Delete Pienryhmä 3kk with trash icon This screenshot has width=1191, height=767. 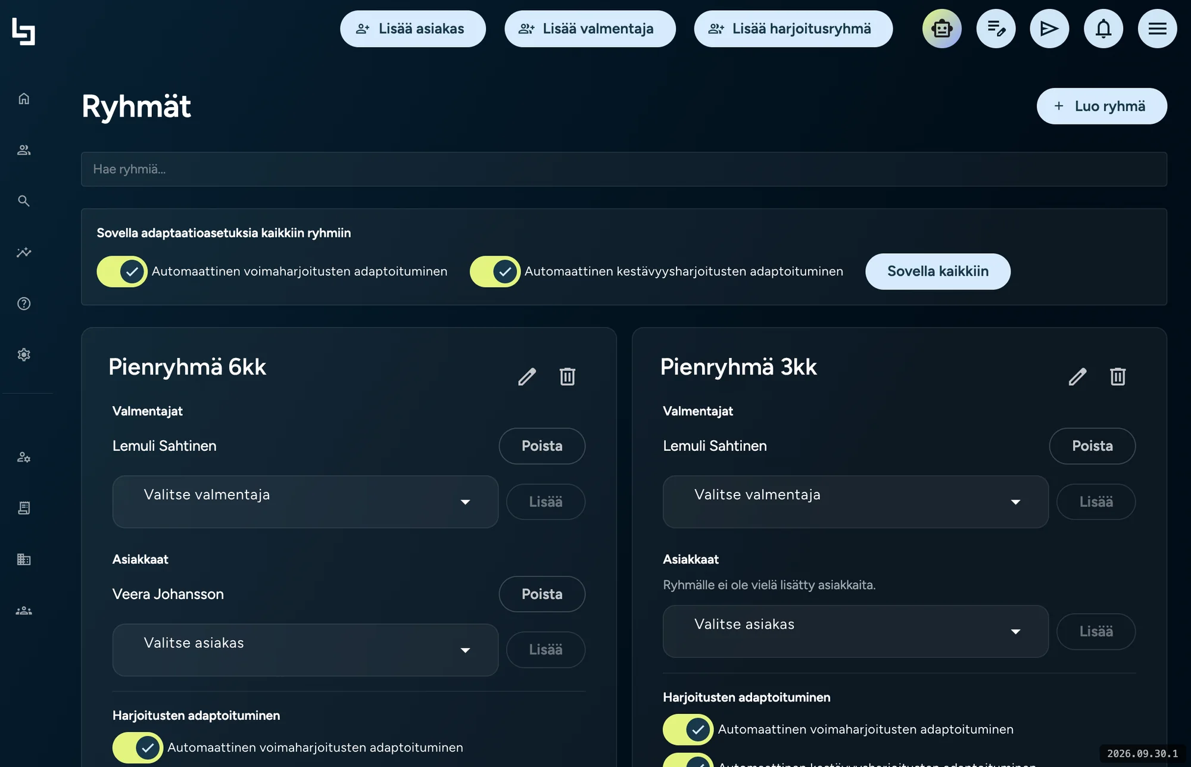pos(1118,376)
